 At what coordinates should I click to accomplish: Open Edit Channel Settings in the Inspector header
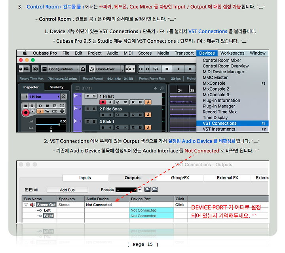[64, 97]
